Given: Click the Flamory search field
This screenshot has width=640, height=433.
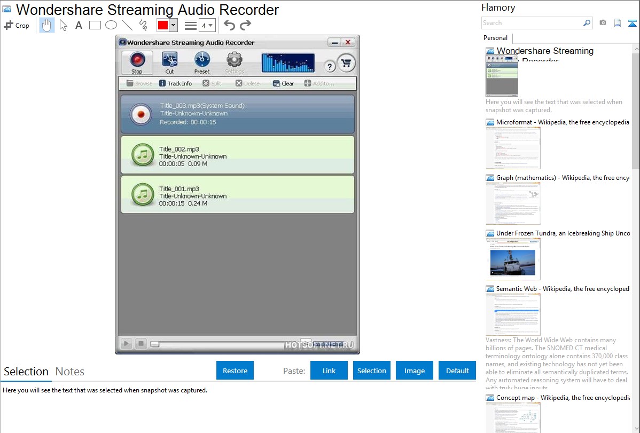Looking at the screenshot, I should [532, 23].
